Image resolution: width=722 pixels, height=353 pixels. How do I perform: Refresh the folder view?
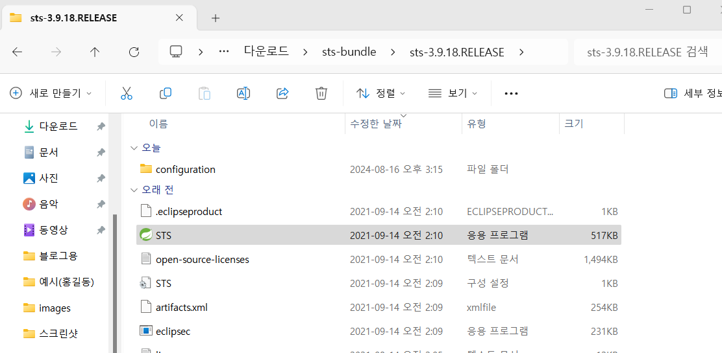(134, 52)
